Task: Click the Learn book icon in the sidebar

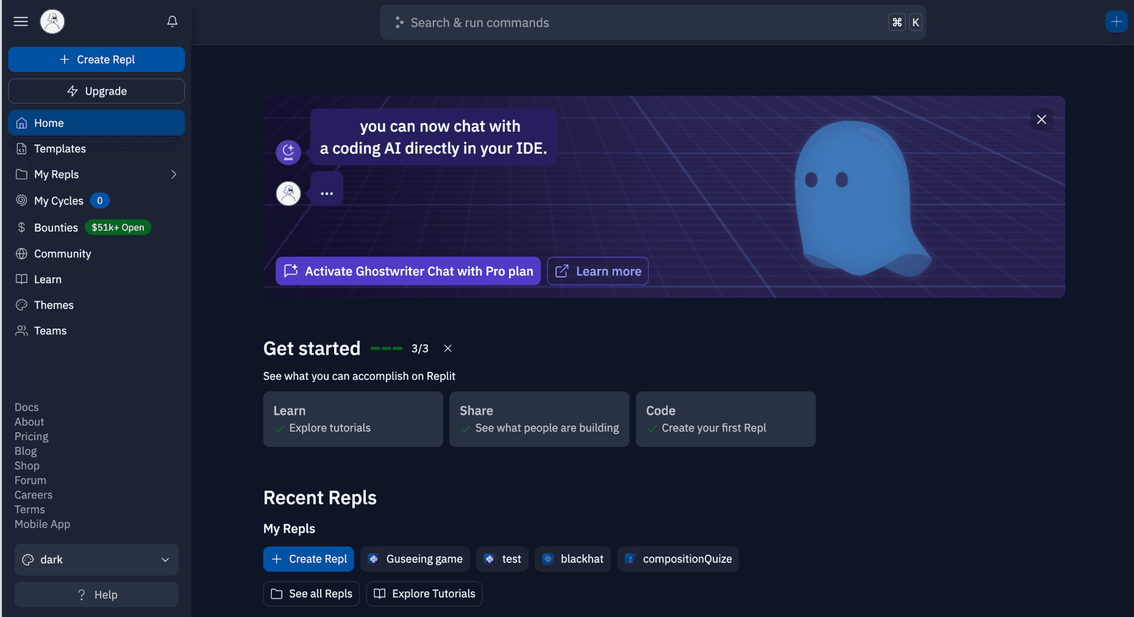Action: (x=21, y=279)
